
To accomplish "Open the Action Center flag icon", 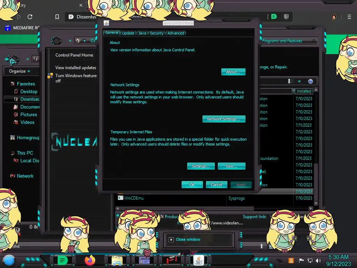I will (x=302, y=260).
